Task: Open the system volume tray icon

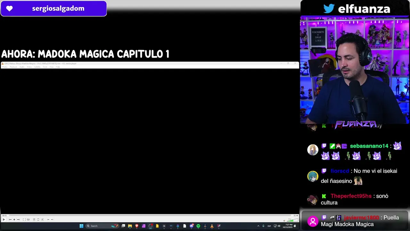Action: [279, 226]
